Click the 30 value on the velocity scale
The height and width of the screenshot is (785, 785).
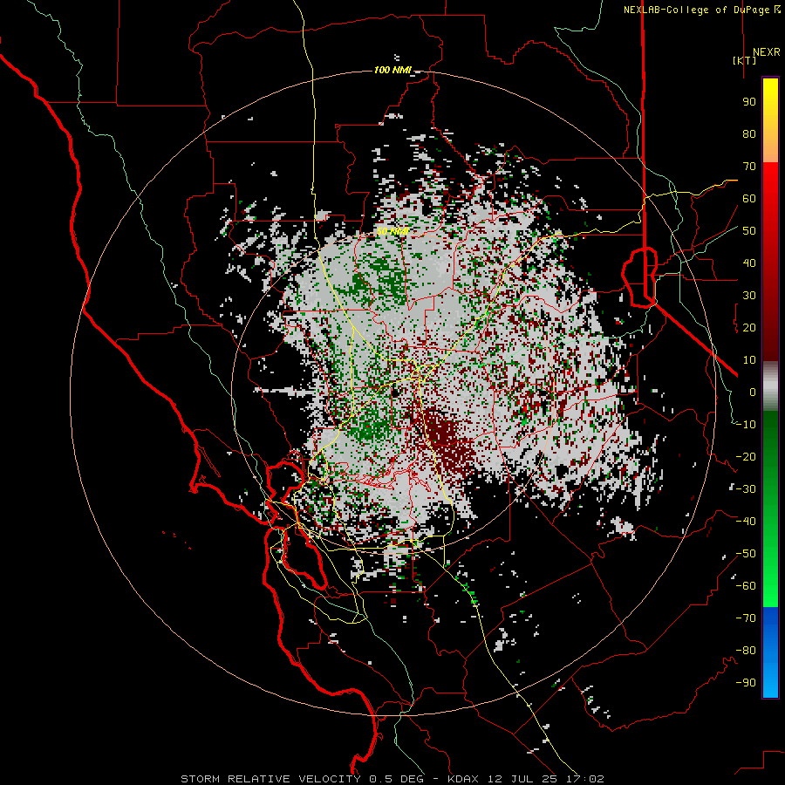[749, 296]
